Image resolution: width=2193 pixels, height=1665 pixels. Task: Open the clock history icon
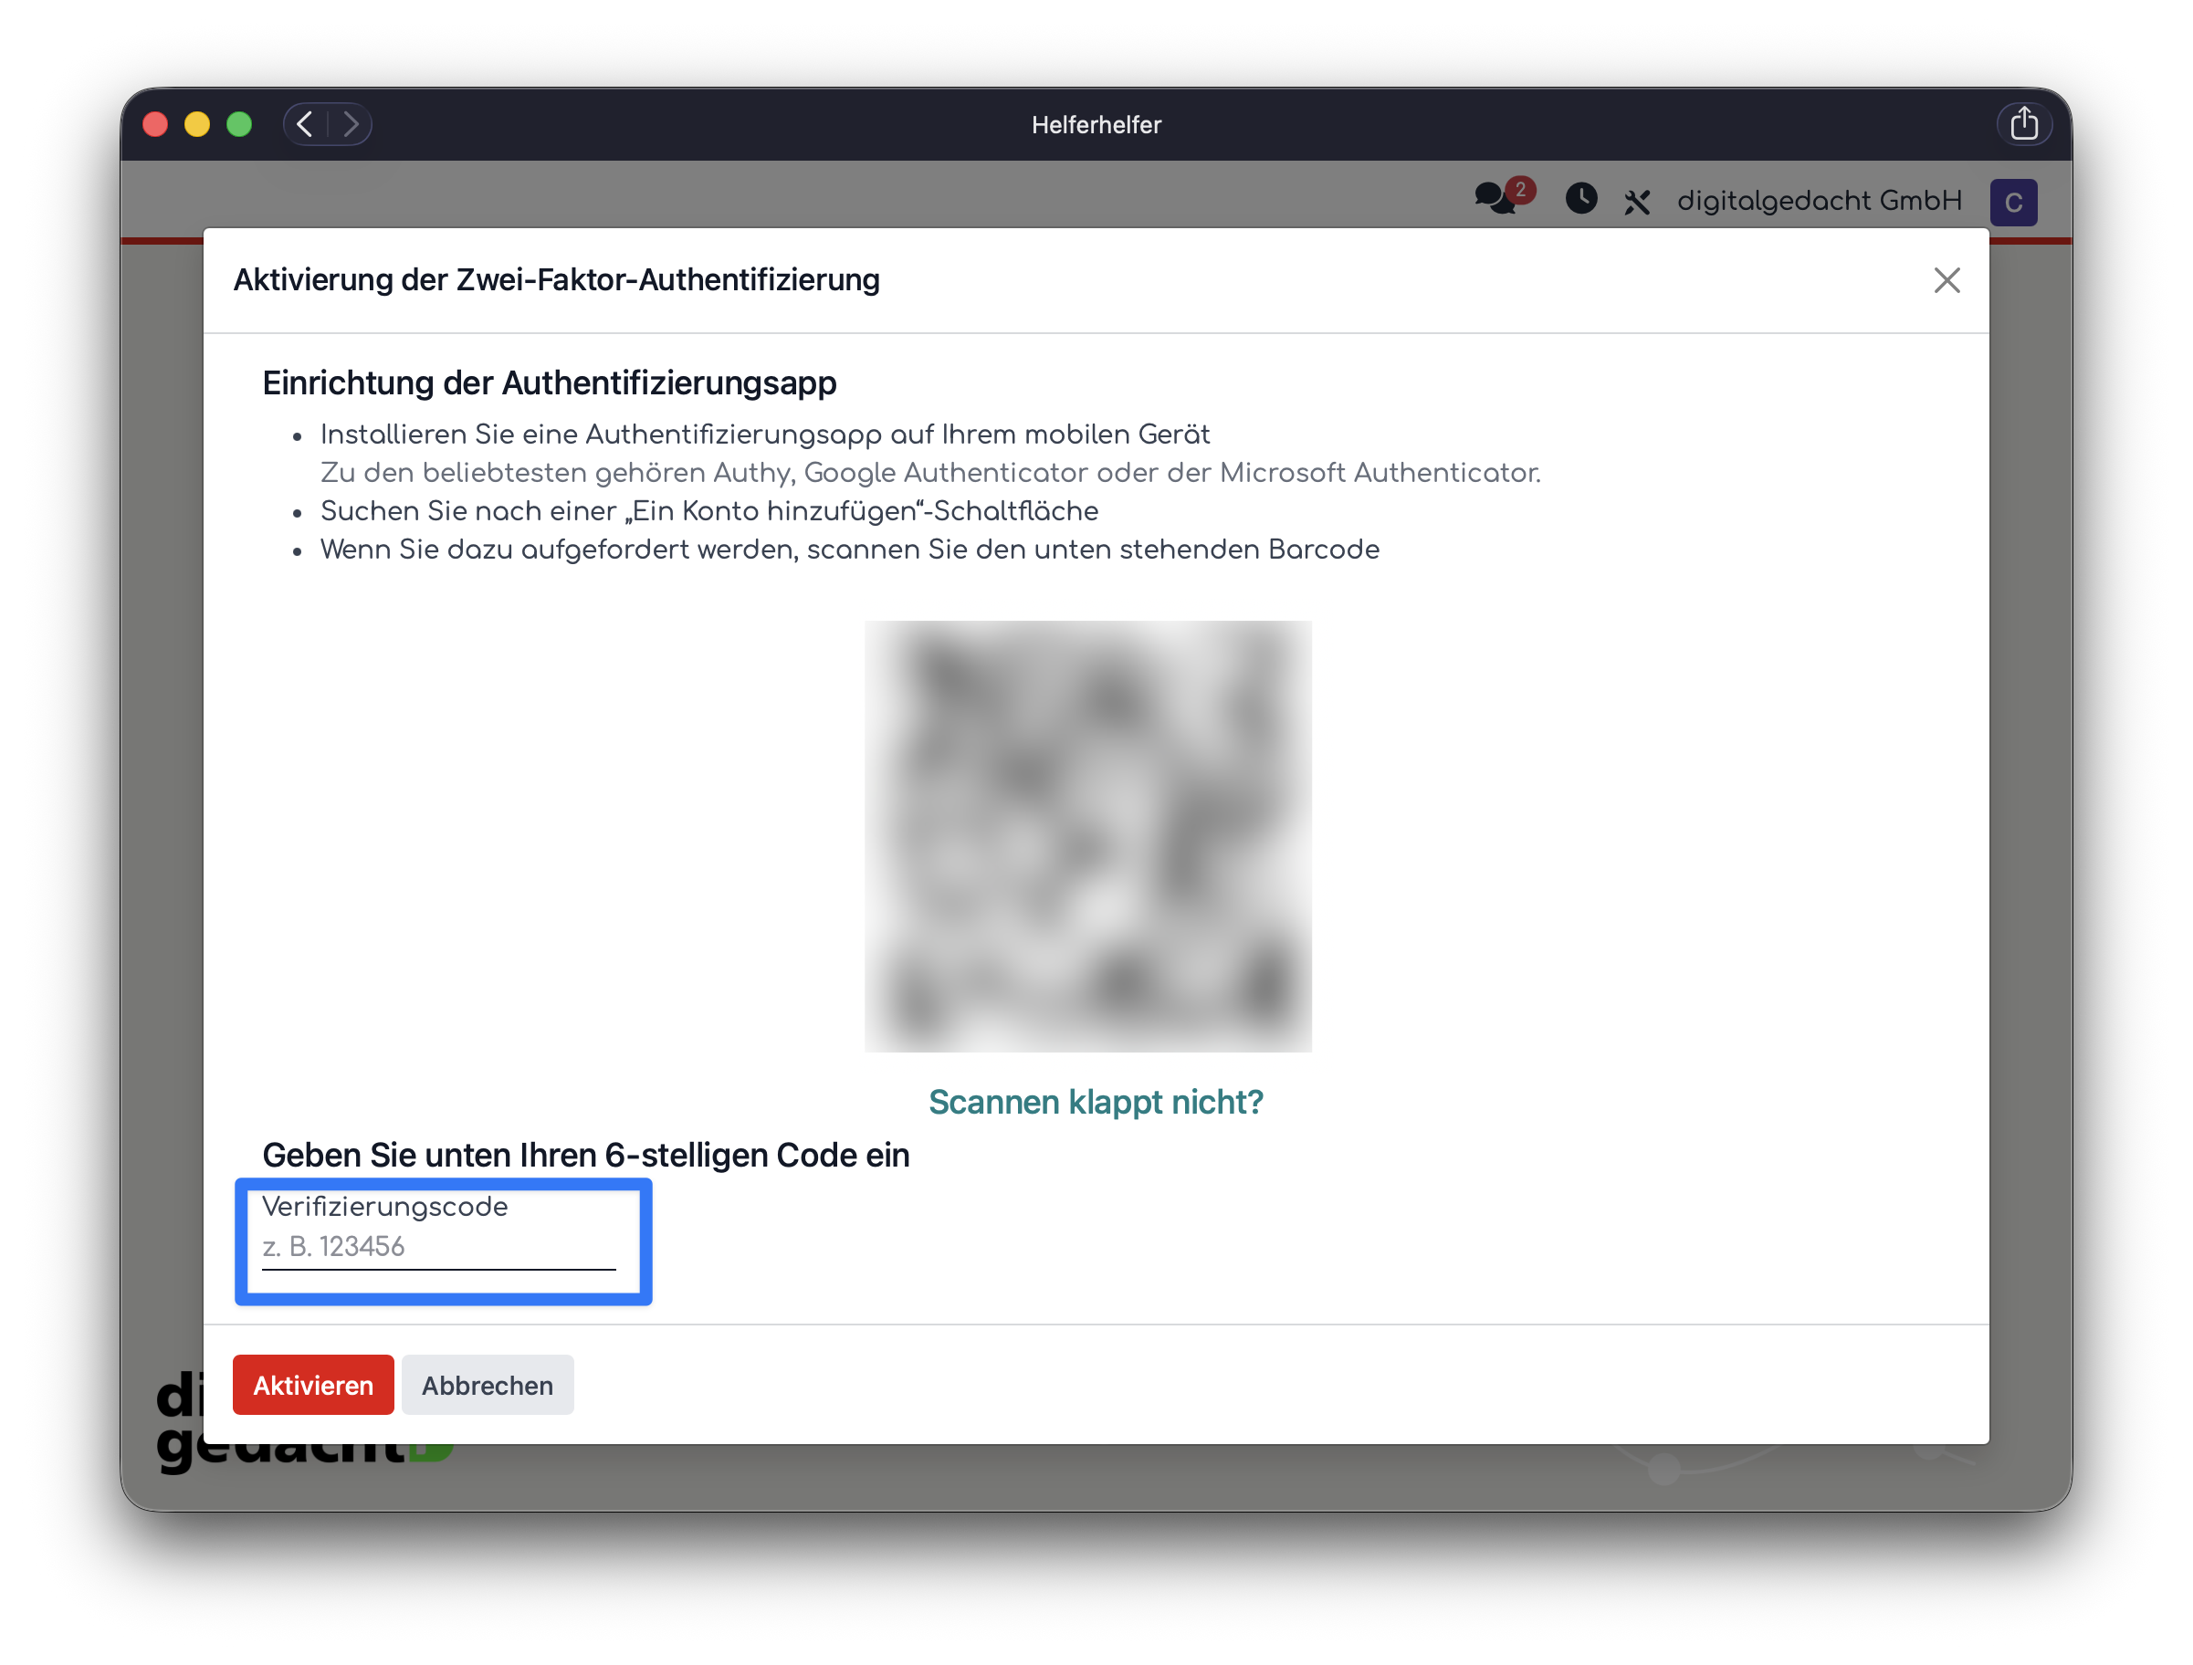(x=1580, y=199)
